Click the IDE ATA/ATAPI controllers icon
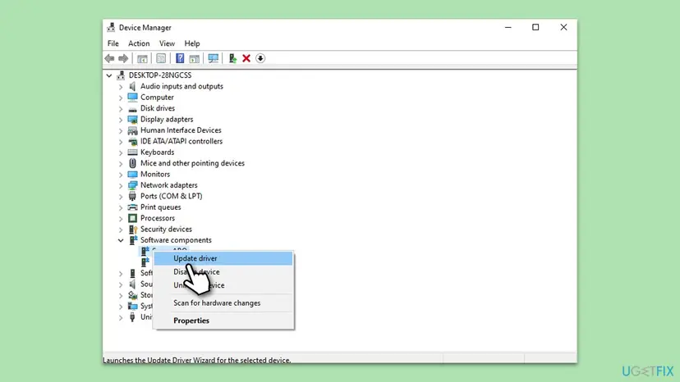This screenshot has height=382, width=680. 133,141
